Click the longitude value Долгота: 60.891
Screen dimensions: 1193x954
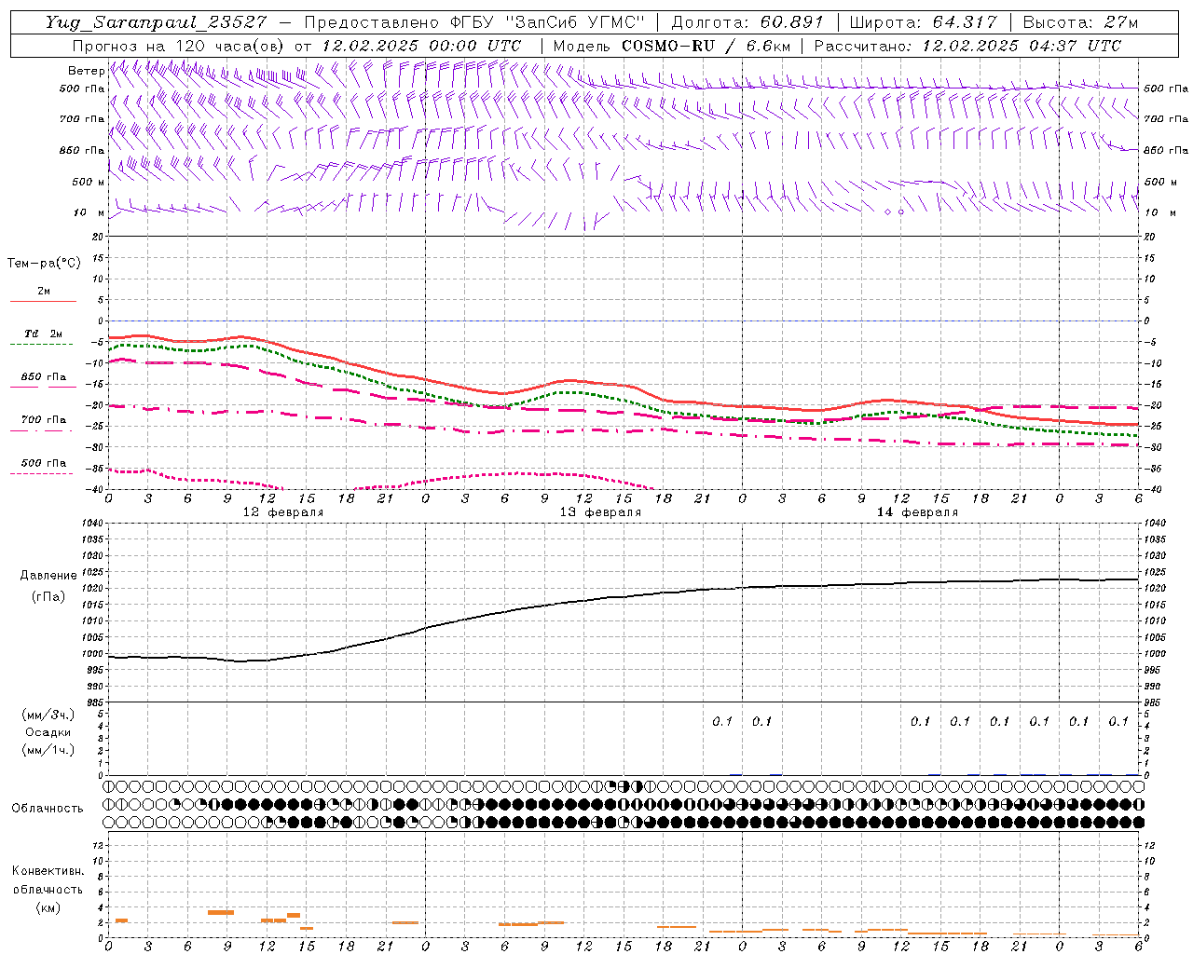tap(747, 22)
